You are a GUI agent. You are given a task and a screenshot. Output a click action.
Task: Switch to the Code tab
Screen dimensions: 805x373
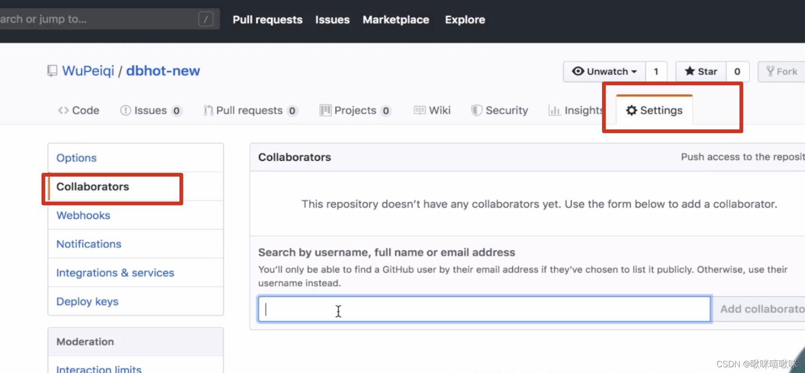[x=79, y=110]
